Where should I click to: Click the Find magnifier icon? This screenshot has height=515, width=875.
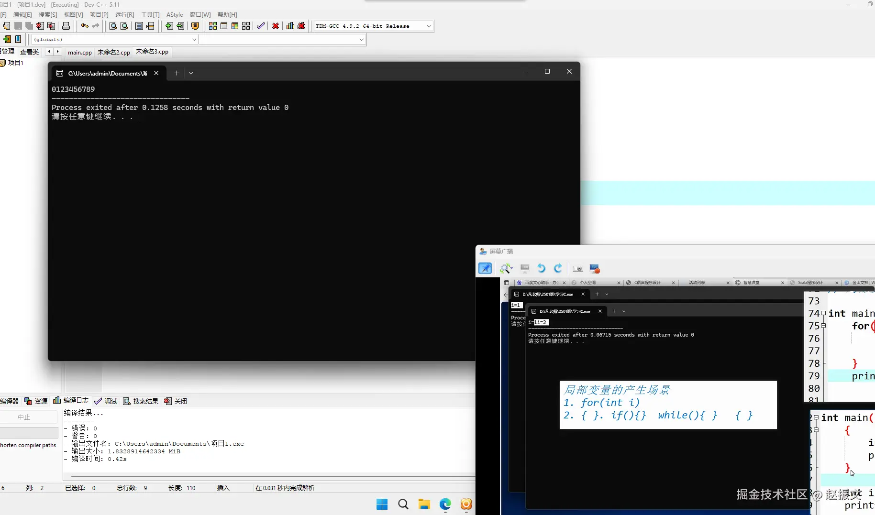pos(113,26)
